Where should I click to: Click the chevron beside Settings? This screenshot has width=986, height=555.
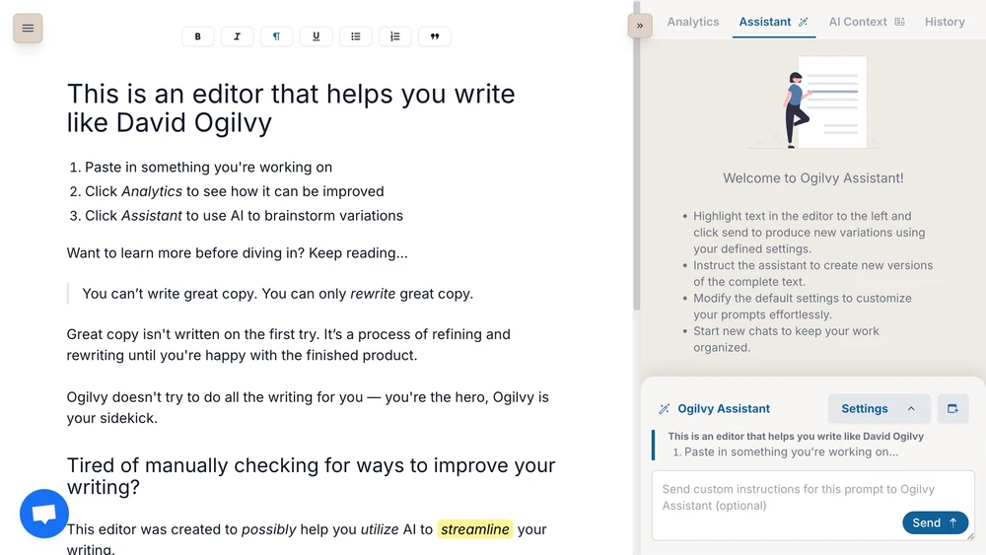[x=911, y=408]
